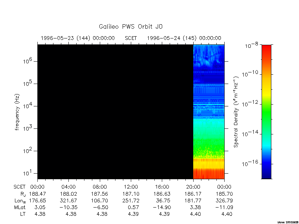Click the 10^-12 color bar tick label
The image size is (299, 224).
pyautogui.click(x=250, y=104)
